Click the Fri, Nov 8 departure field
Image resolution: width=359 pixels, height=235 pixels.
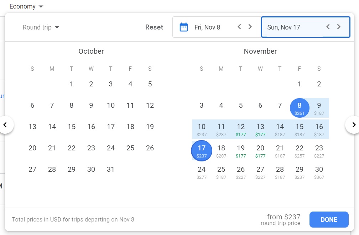207,27
